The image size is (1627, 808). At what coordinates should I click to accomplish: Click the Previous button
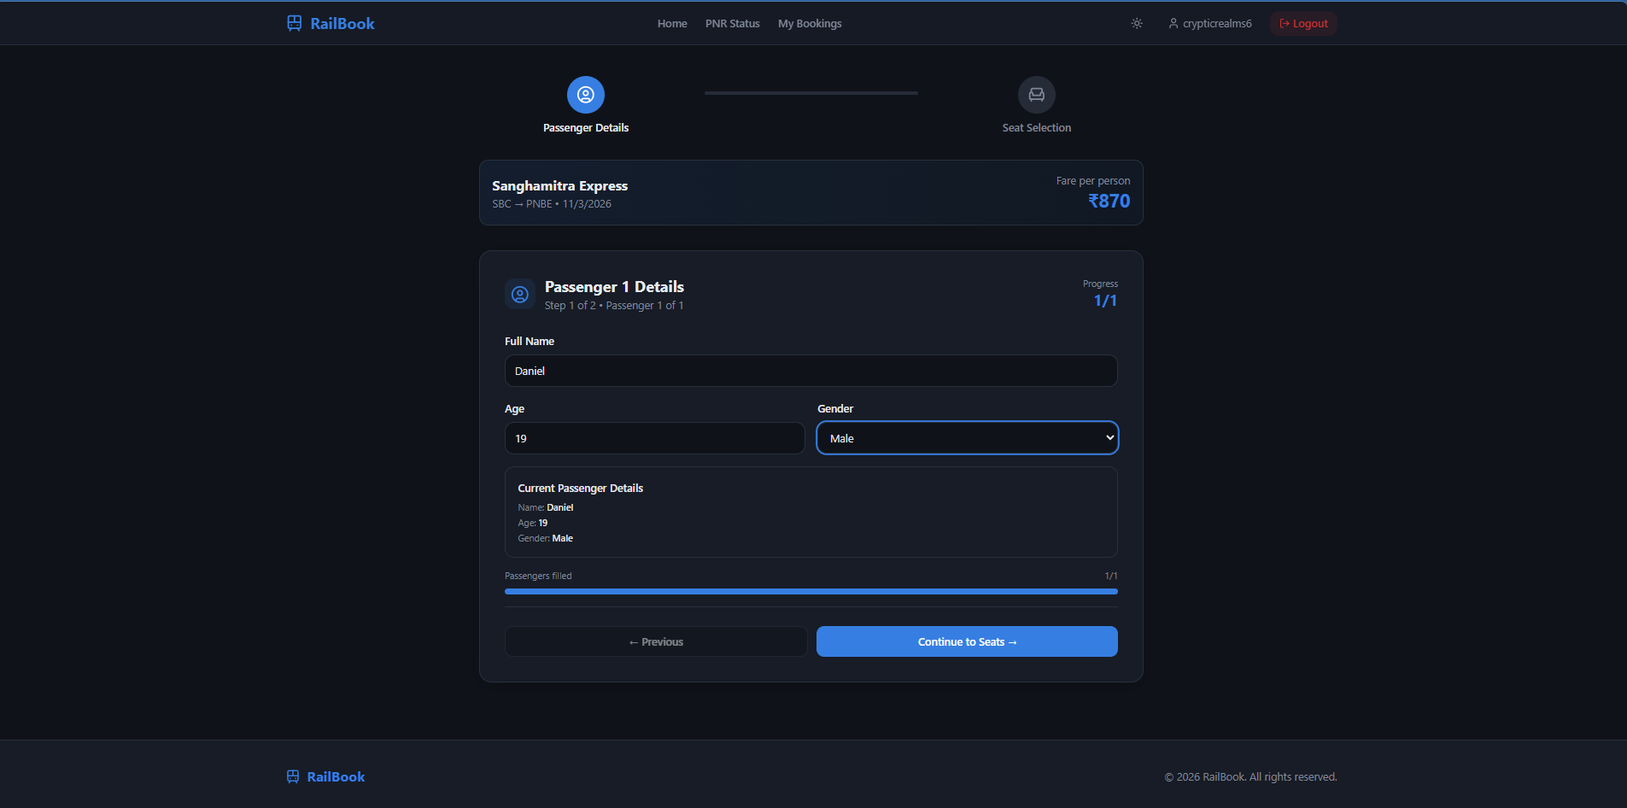(656, 641)
